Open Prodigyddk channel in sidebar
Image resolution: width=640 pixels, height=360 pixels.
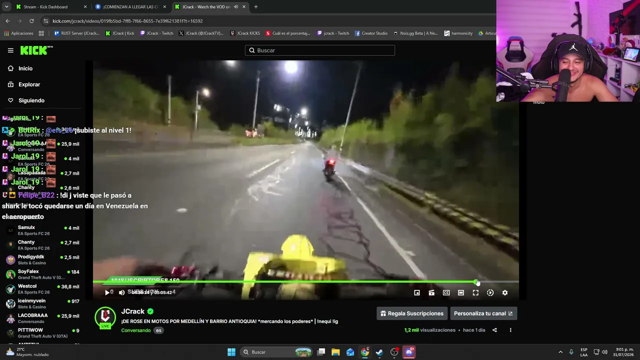click(x=42, y=260)
